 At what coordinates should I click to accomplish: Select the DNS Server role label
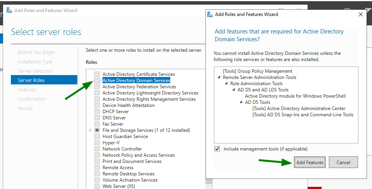pyautogui.click(x=114, y=118)
